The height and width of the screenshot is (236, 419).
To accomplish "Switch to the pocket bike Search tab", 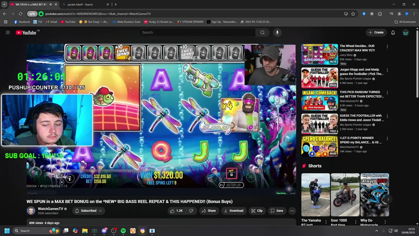I will click(85, 4).
